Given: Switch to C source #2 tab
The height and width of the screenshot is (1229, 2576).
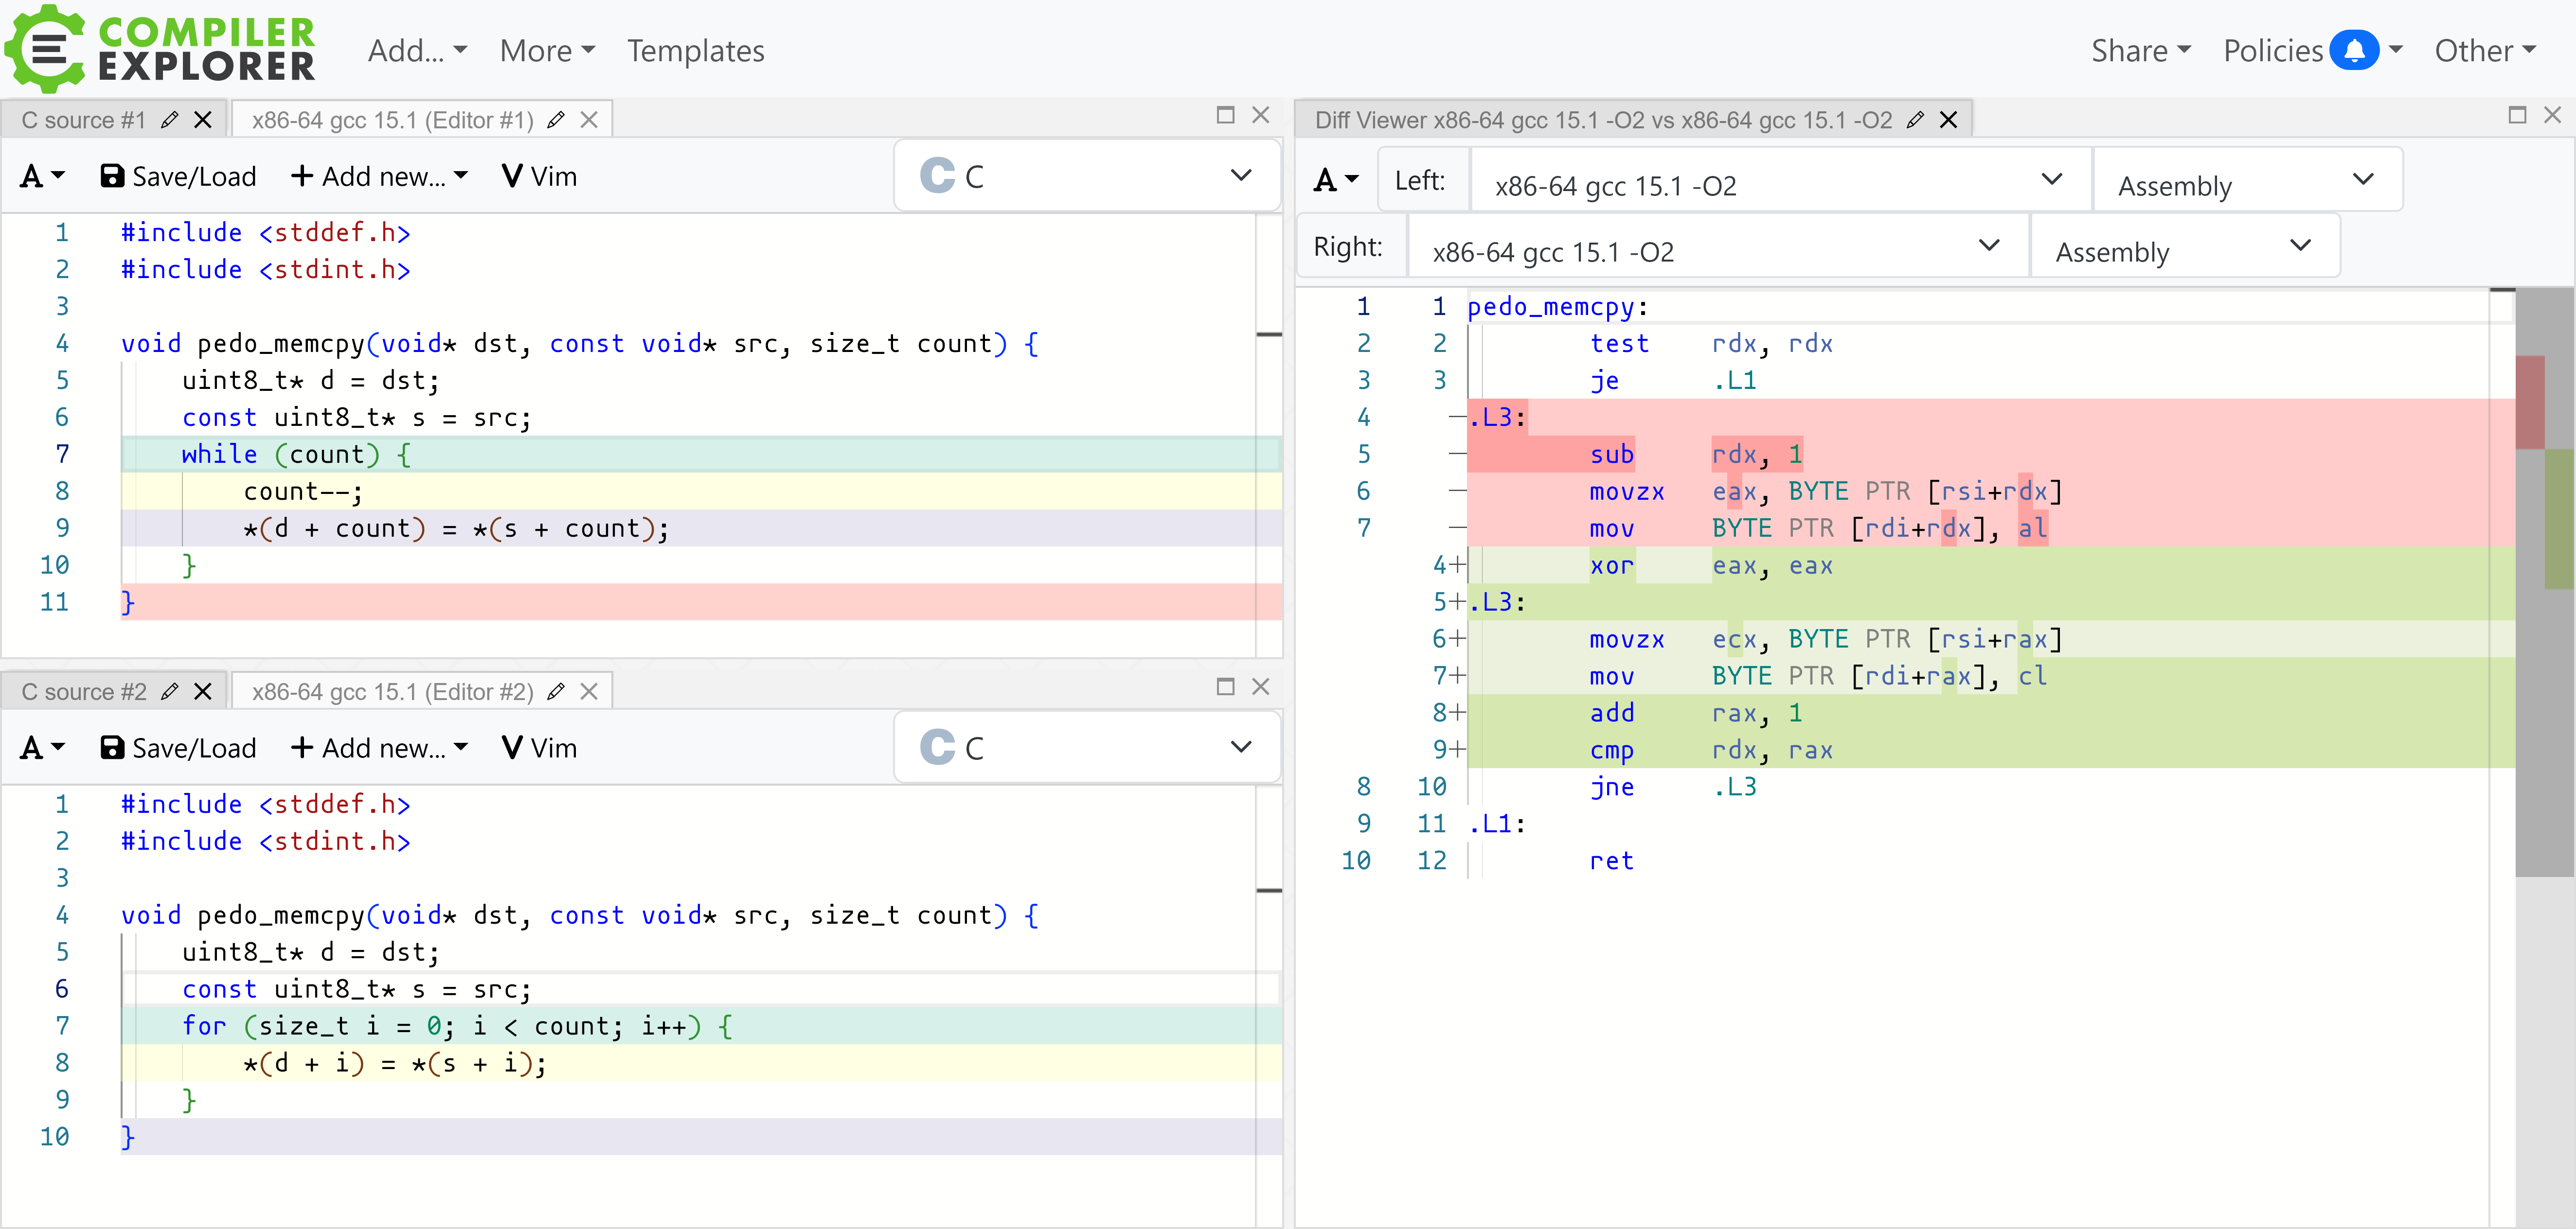Looking at the screenshot, I should pyautogui.click(x=84, y=691).
